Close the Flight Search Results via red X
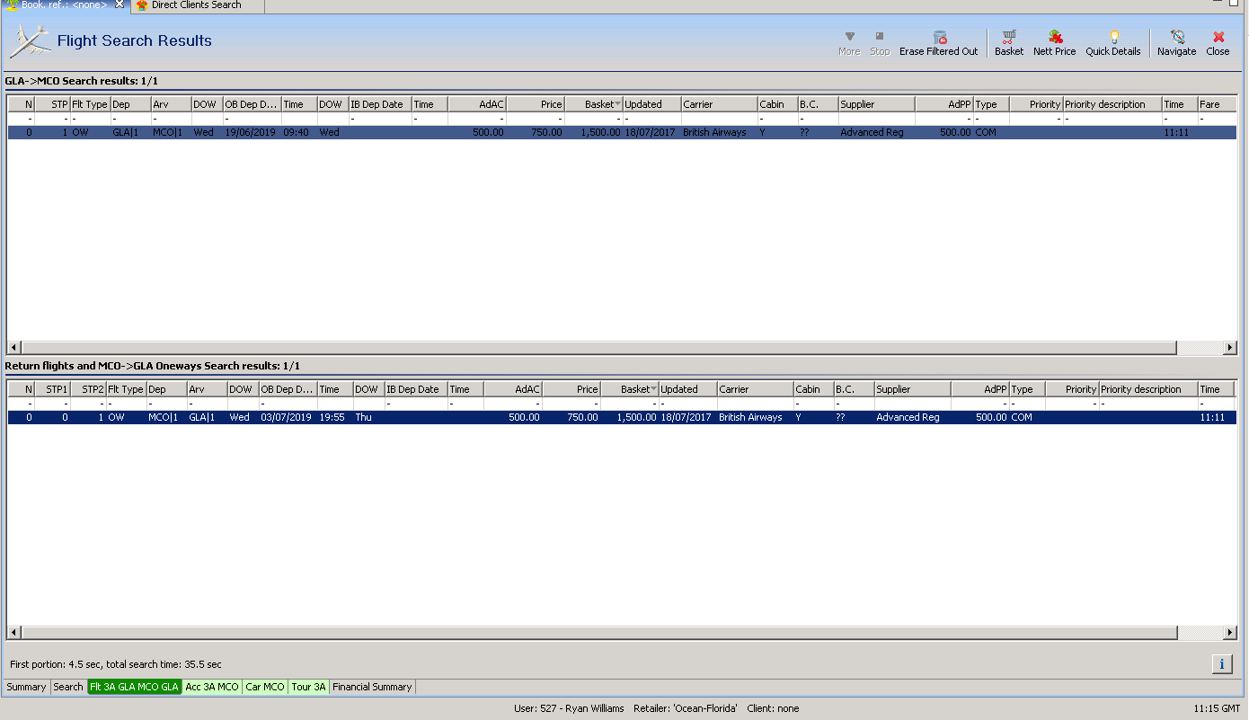This screenshot has width=1249, height=720. (1218, 43)
